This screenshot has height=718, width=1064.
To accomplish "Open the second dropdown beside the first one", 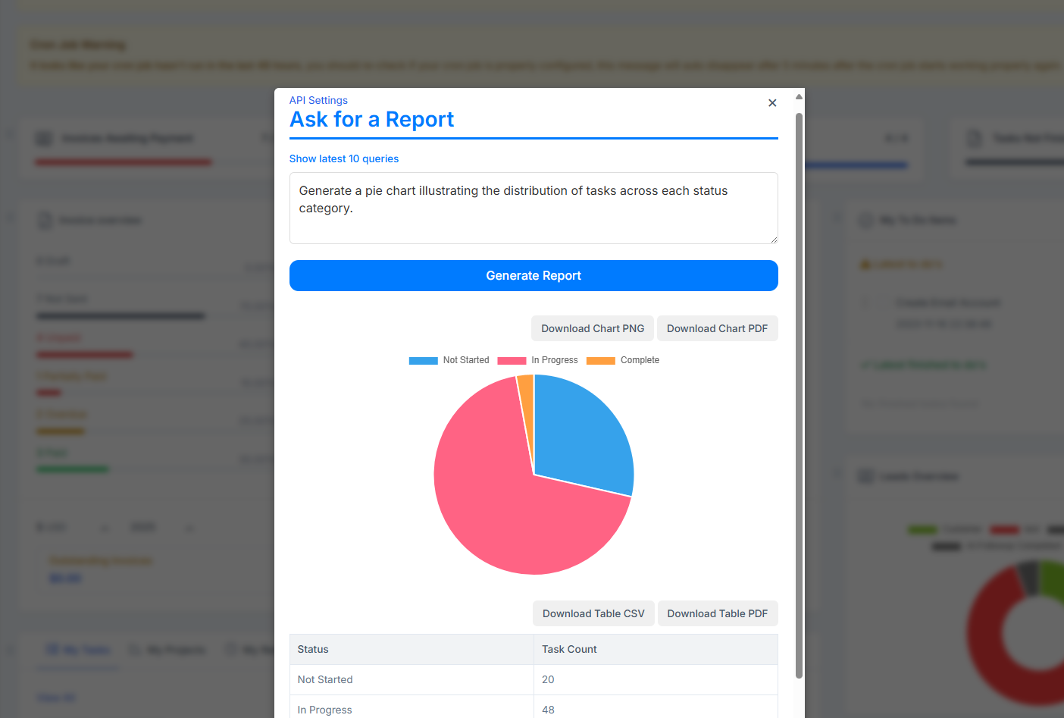I will click(159, 526).
